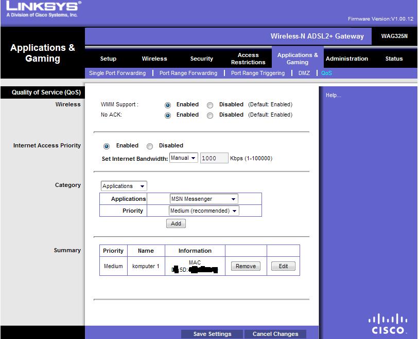Click Save Settings
Viewport: 419px width, 339px height.
tap(212, 334)
